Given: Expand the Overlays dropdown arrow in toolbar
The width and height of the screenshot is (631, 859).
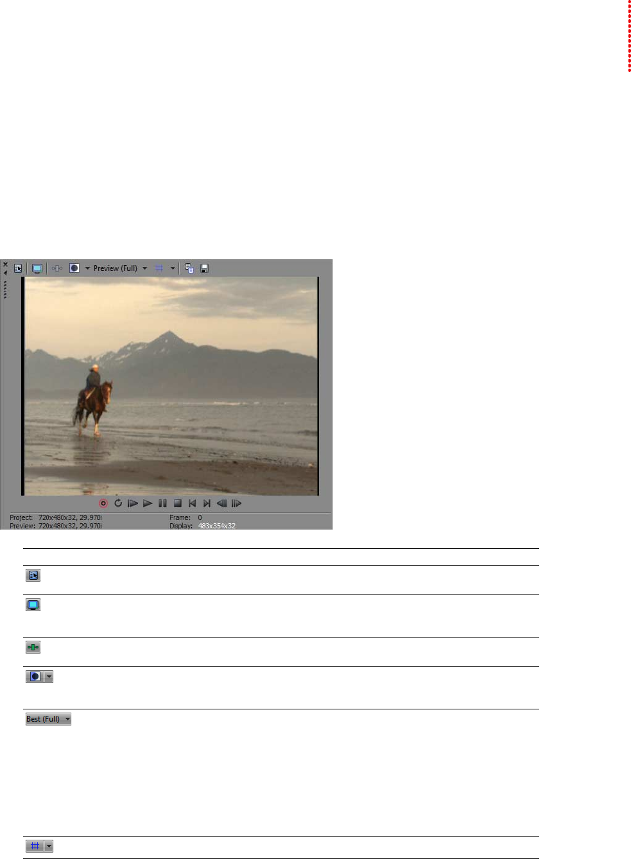Looking at the screenshot, I should [x=173, y=268].
